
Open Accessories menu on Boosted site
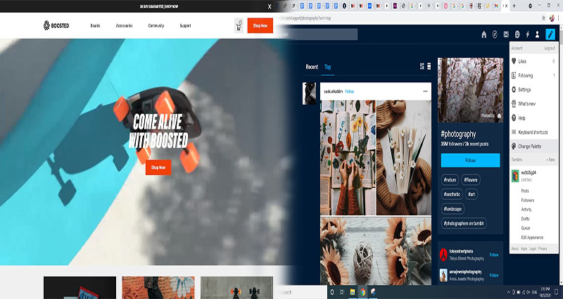tap(125, 26)
